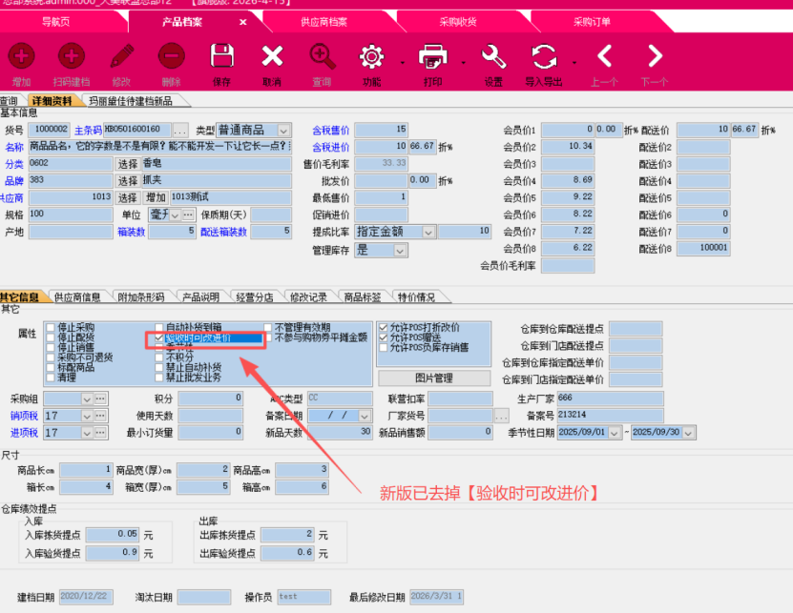The height and width of the screenshot is (613, 793).
Task: Open 季节性日期 start date 2025/09/01 dropdown
Action: (614, 433)
